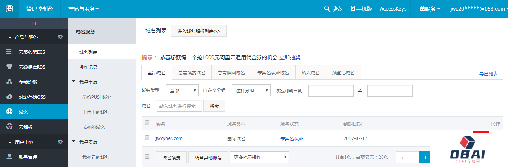The height and width of the screenshot is (167, 508).
Task: Switch to the 未实名认证域名 tab
Action: point(273,72)
